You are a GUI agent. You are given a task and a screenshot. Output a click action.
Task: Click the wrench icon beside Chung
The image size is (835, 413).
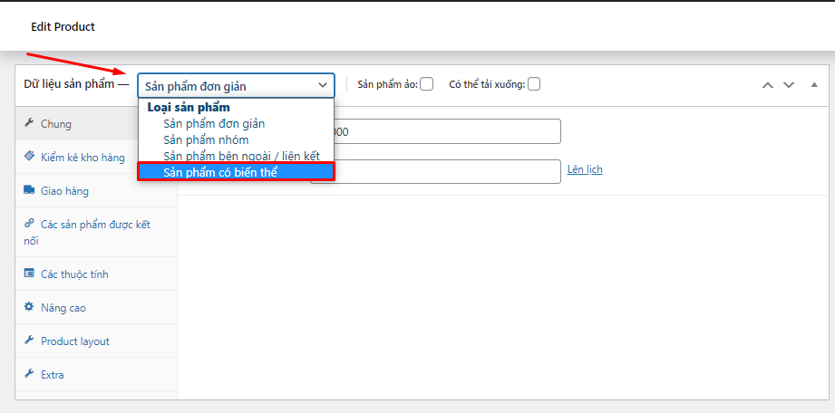pos(29,123)
